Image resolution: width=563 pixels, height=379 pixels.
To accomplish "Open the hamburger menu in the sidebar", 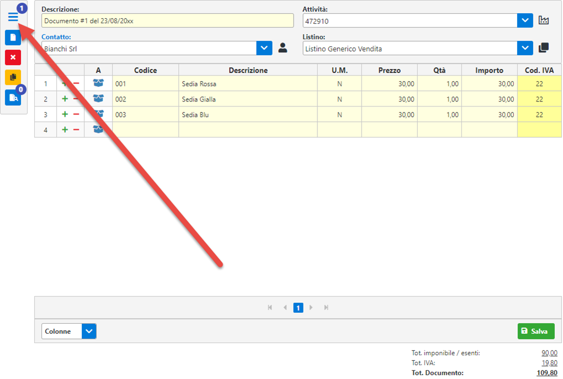I will [x=13, y=17].
